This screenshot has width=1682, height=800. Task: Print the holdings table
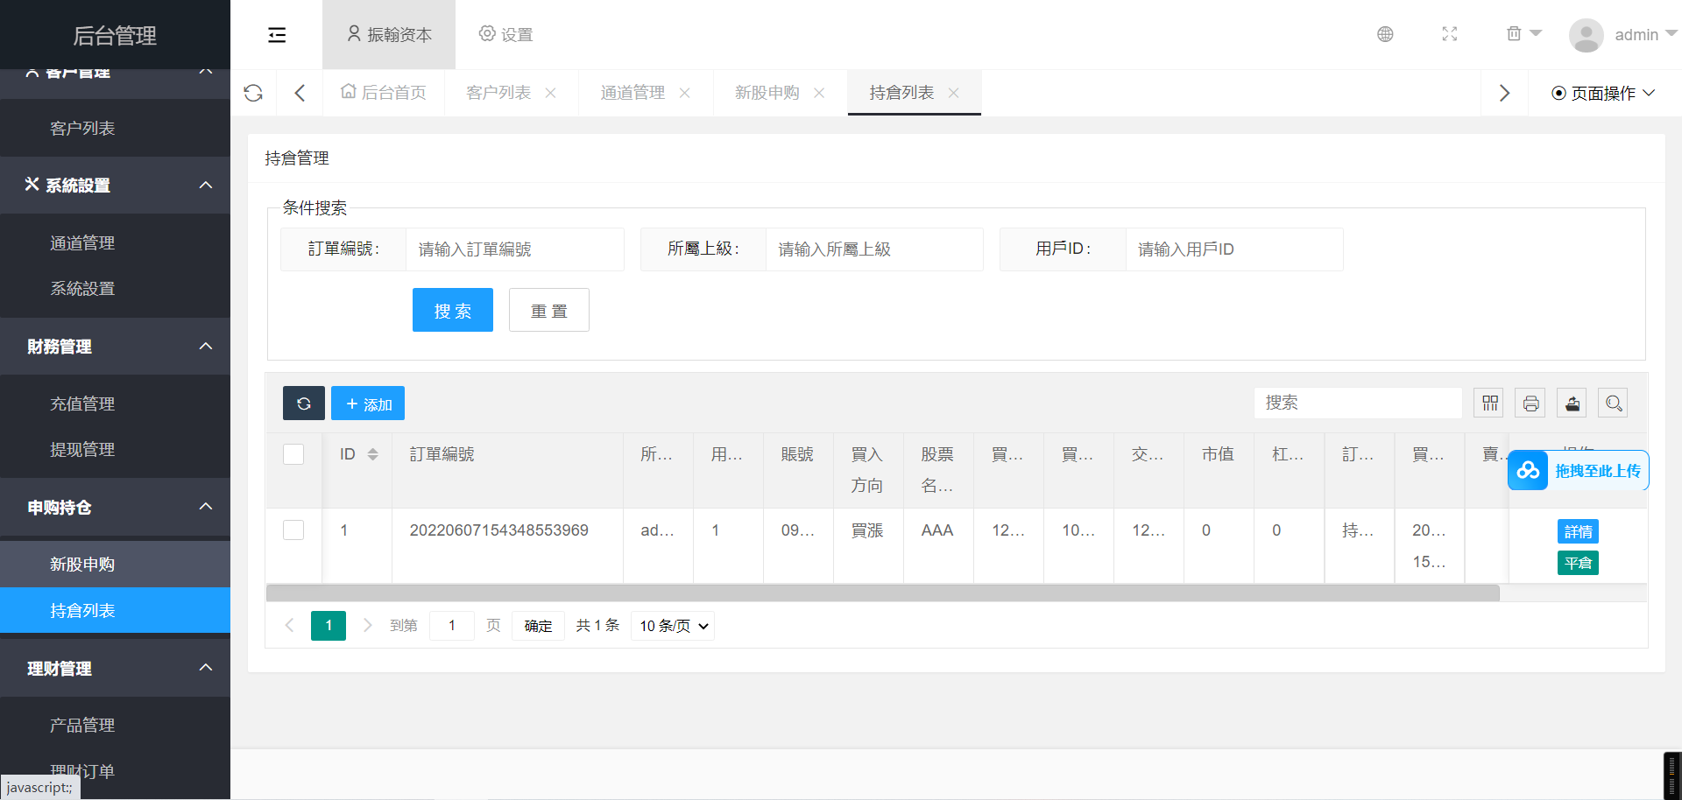click(x=1530, y=403)
